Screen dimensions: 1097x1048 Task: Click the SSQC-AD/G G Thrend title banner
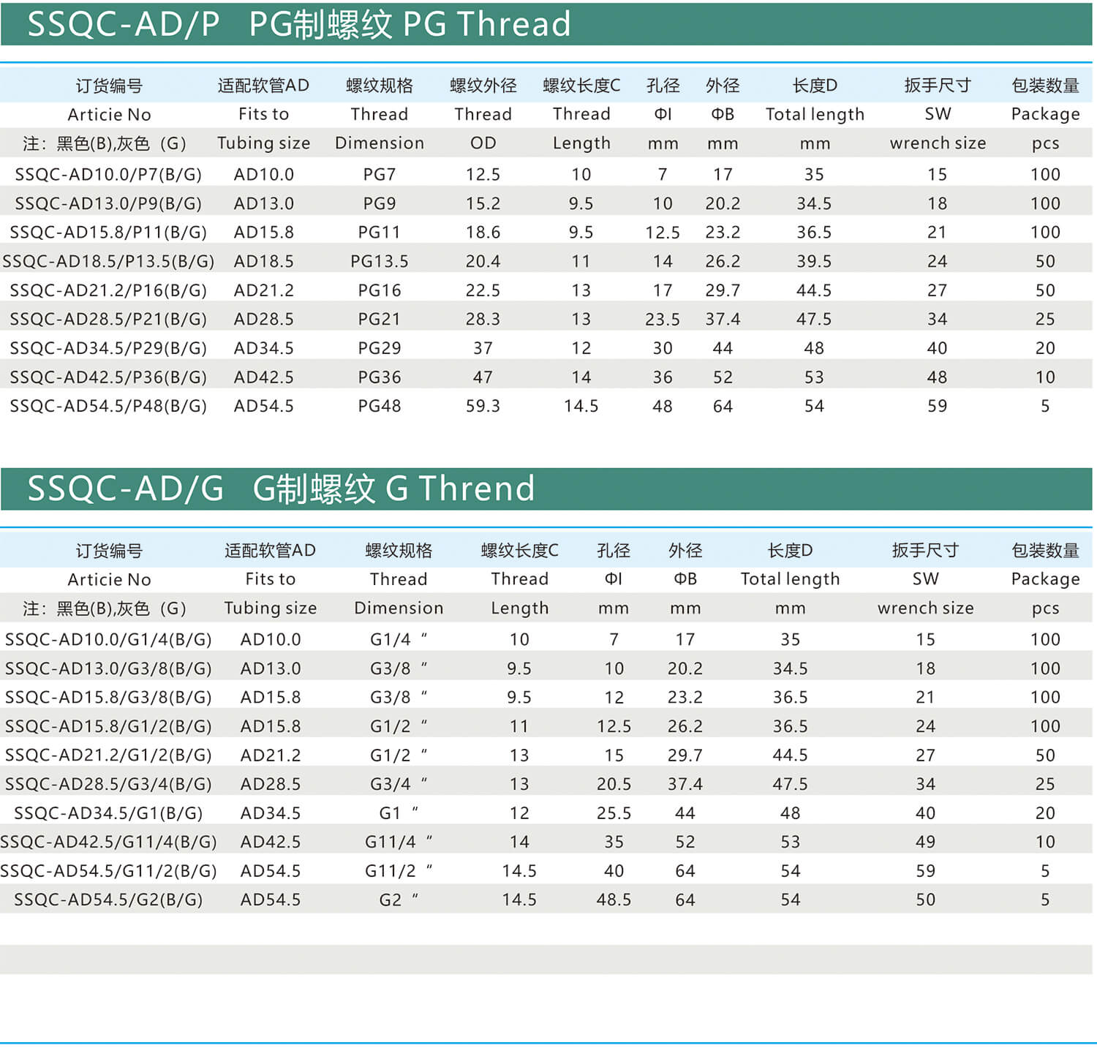click(x=281, y=489)
